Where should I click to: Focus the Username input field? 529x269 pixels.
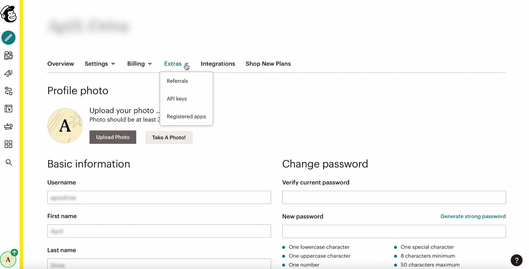pyautogui.click(x=159, y=198)
